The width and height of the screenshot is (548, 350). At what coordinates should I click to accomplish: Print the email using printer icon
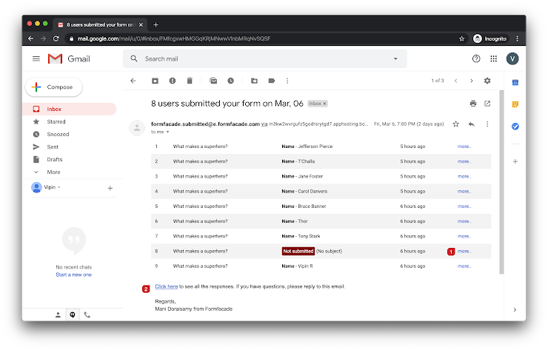click(473, 104)
